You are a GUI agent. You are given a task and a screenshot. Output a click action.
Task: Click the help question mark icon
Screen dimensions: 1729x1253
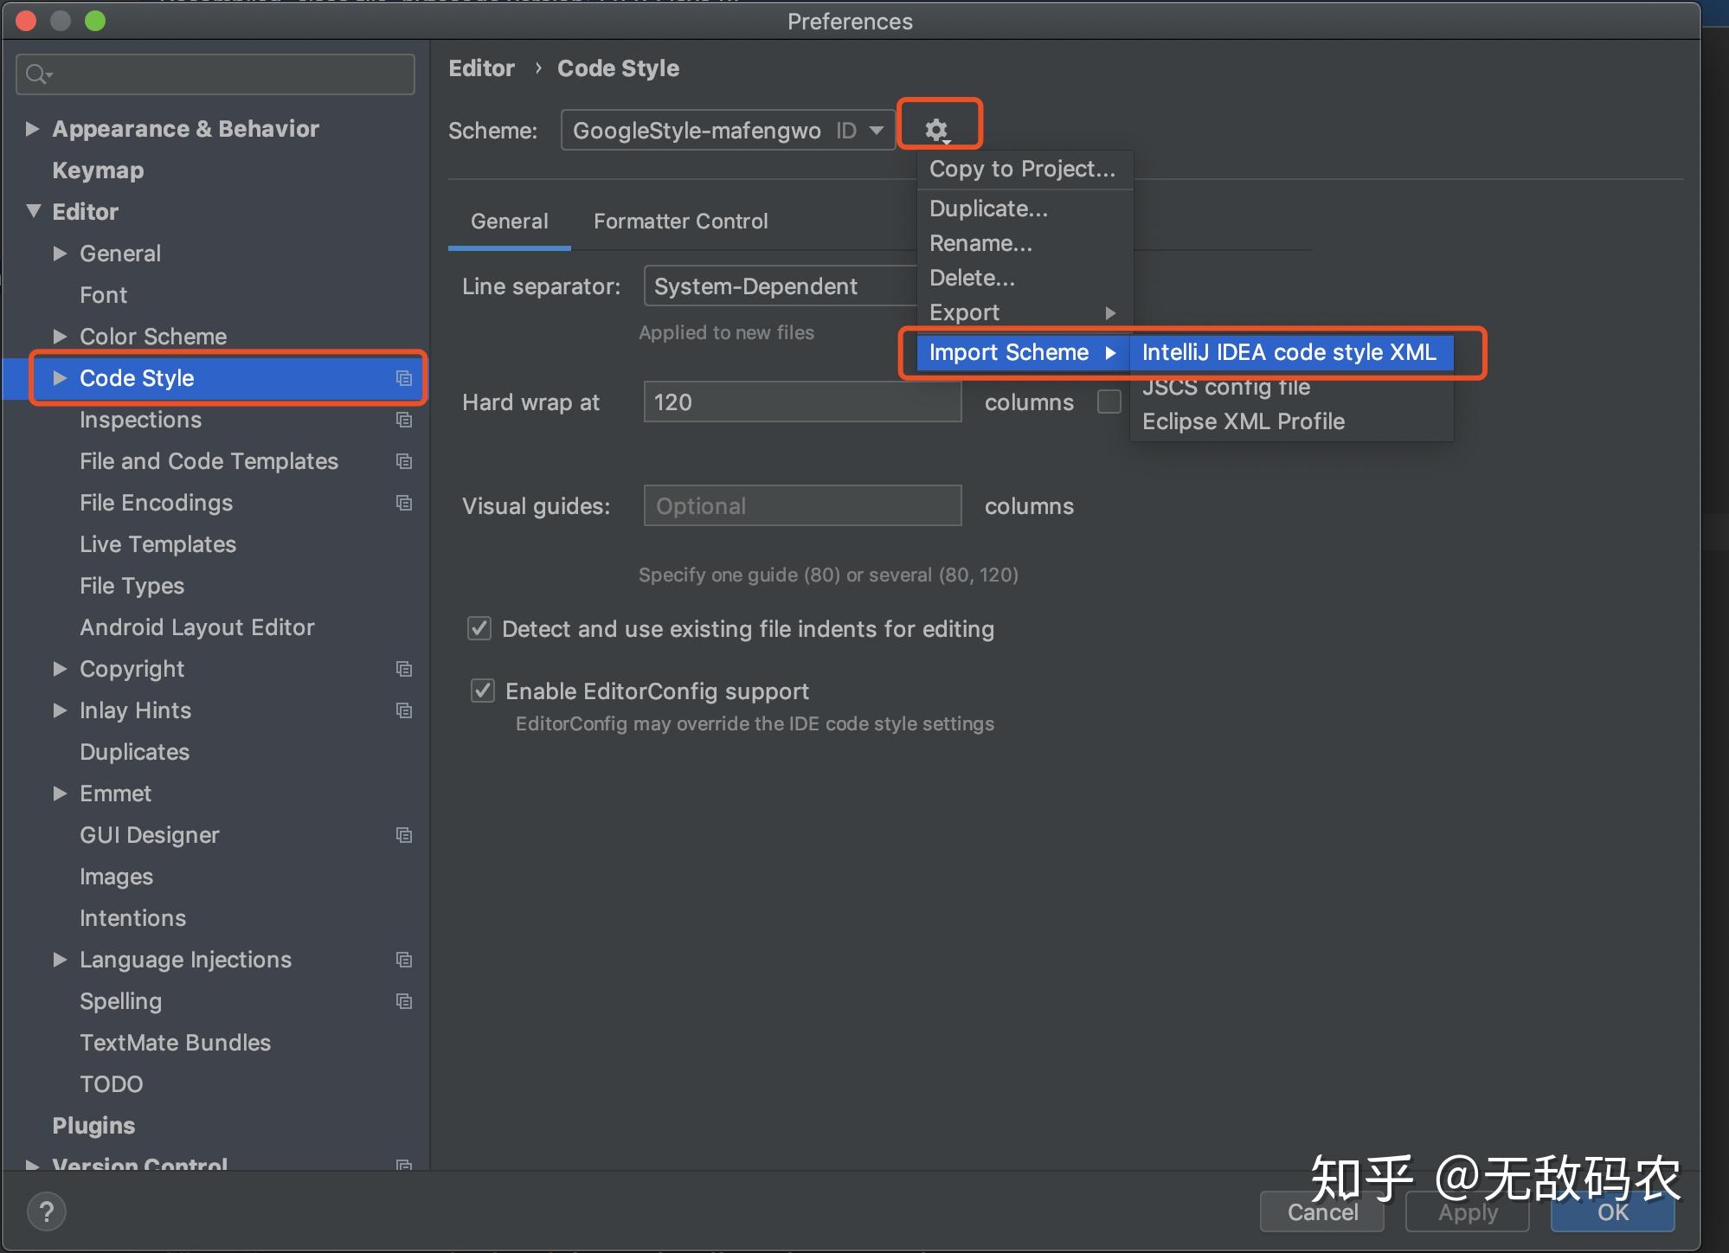pos(47,1211)
